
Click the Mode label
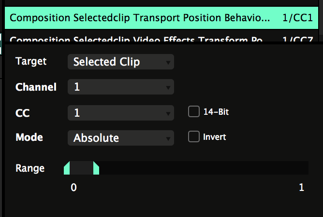click(x=29, y=137)
